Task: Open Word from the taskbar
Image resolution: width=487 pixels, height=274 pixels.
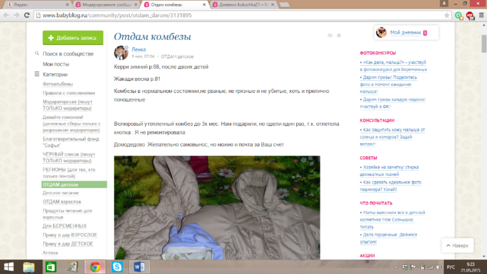Action: pos(139,266)
